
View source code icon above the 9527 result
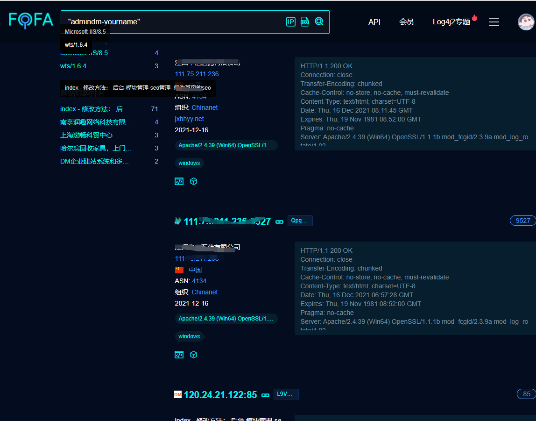click(x=179, y=181)
